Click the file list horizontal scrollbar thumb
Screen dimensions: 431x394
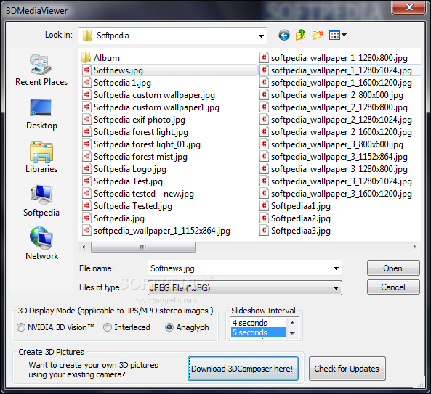pyautogui.click(x=143, y=247)
